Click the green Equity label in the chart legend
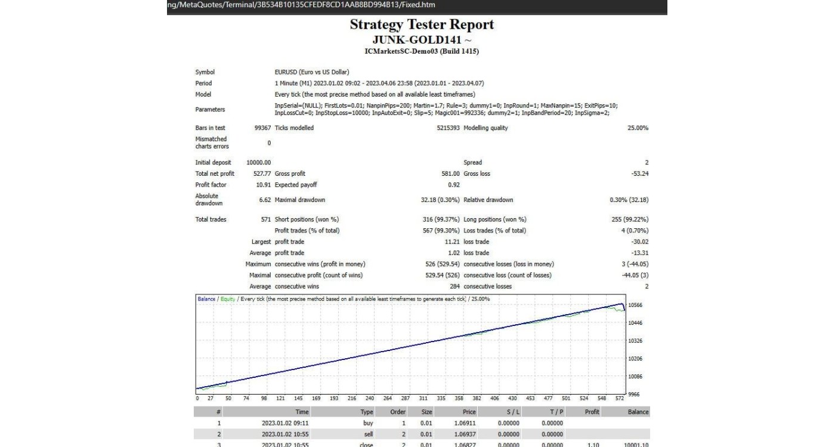The height and width of the screenshot is (447, 835). 228,299
